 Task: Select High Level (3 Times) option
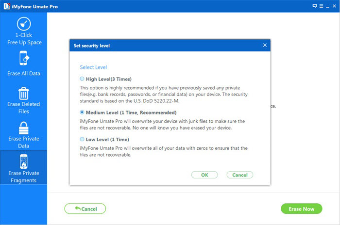click(82, 79)
